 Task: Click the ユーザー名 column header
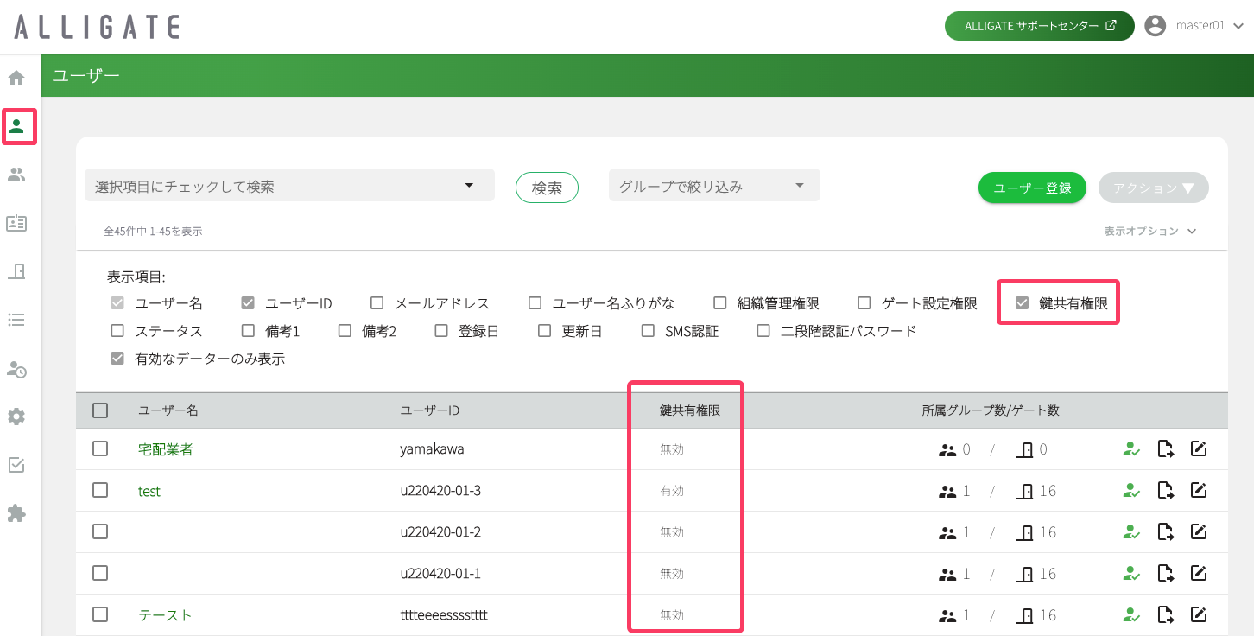coord(168,410)
